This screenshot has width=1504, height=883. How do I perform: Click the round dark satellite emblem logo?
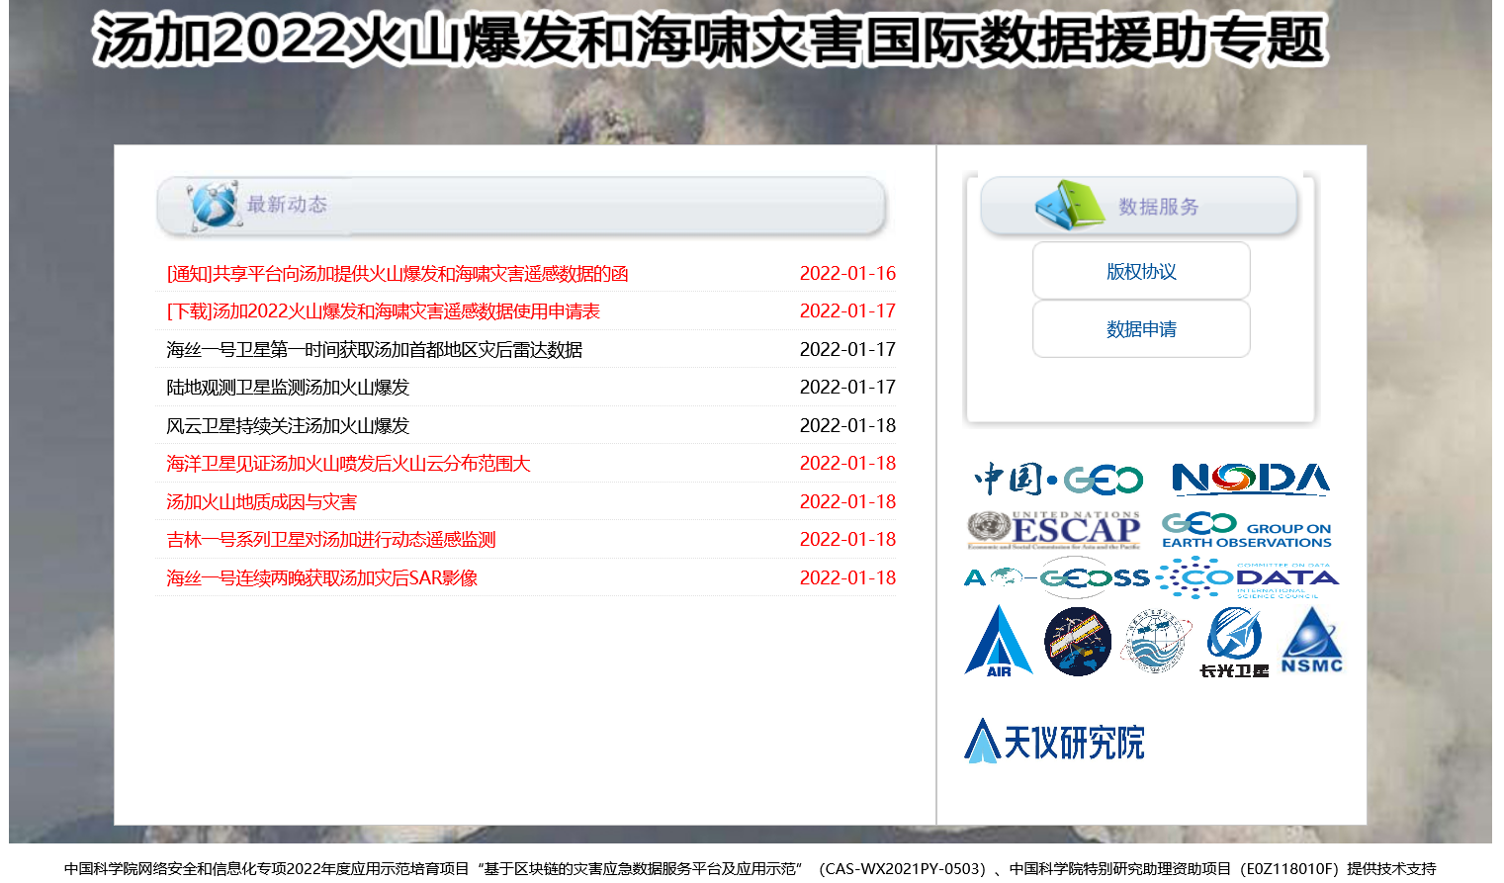(x=1077, y=642)
